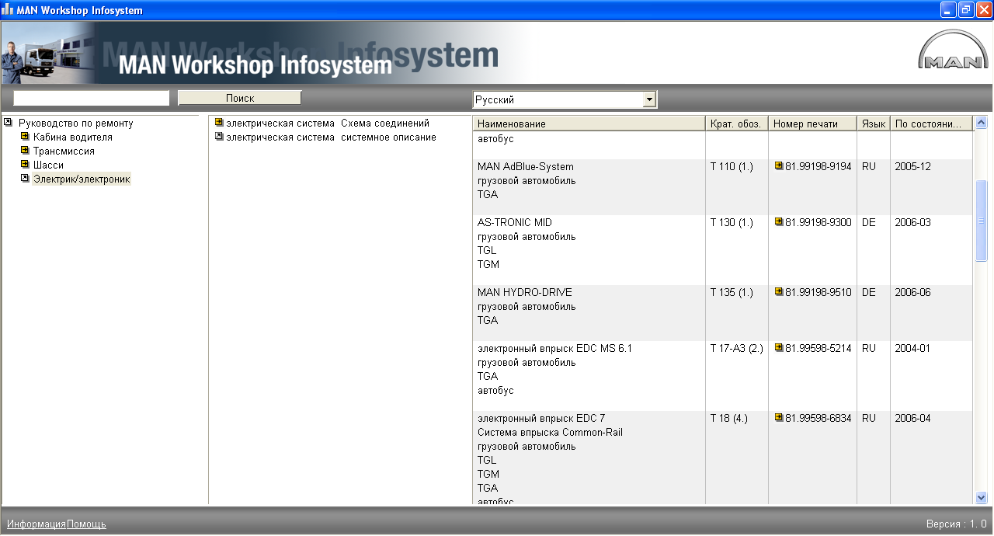
Task: Close the MAN Workshop Infosystem window
Action: [x=983, y=10]
